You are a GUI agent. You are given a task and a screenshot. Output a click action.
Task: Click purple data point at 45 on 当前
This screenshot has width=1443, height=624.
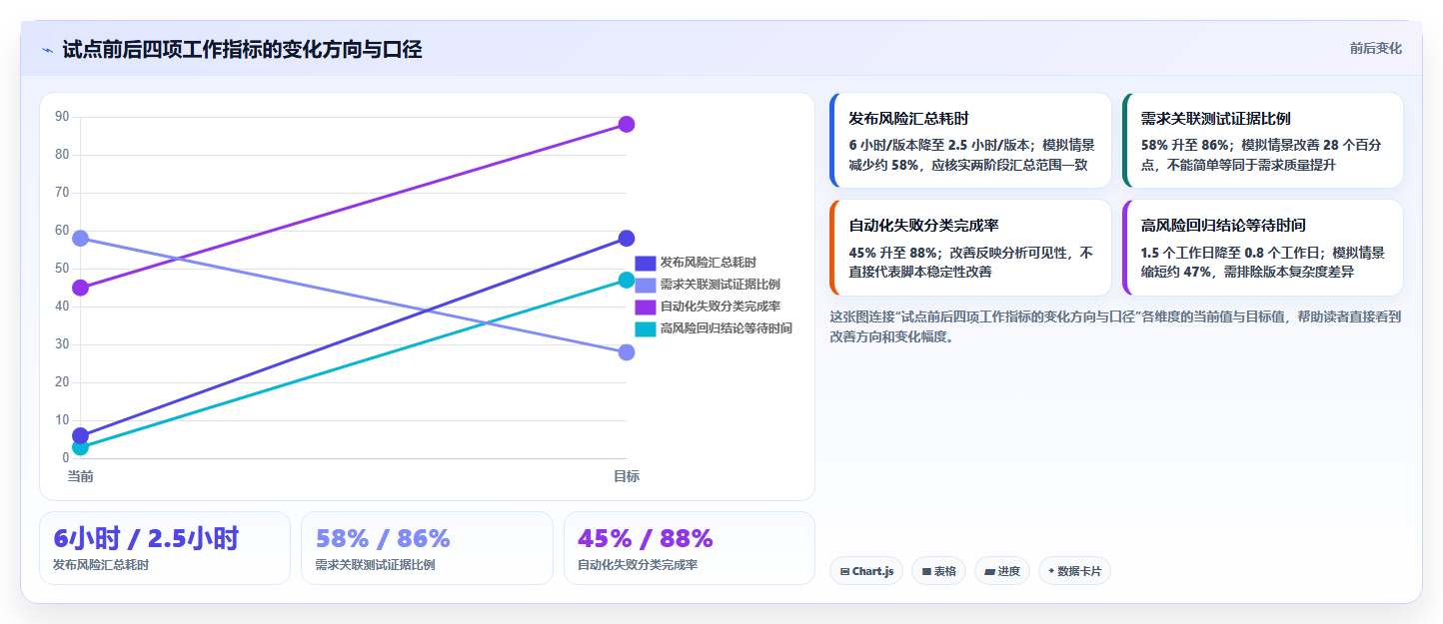click(x=80, y=288)
